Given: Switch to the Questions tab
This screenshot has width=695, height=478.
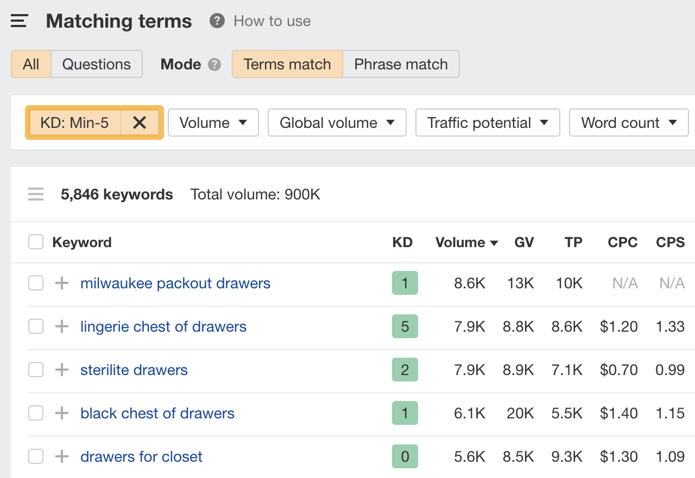Looking at the screenshot, I should [x=97, y=64].
